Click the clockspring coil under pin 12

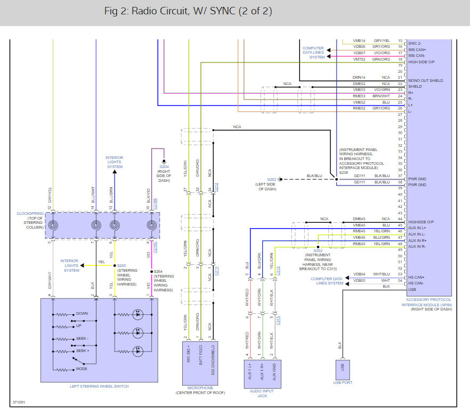pyautogui.click(x=53, y=225)
